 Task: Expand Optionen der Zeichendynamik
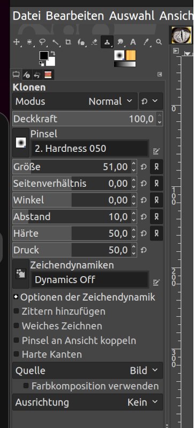(x=16, y=297)
